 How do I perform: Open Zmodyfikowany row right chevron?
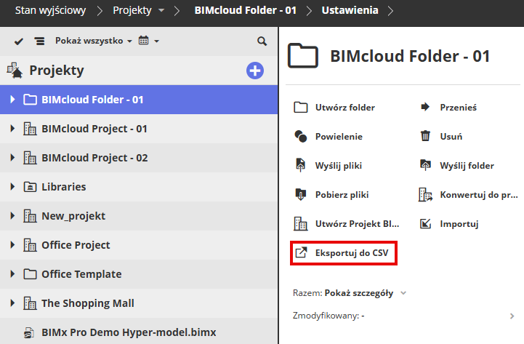(512, 316)
